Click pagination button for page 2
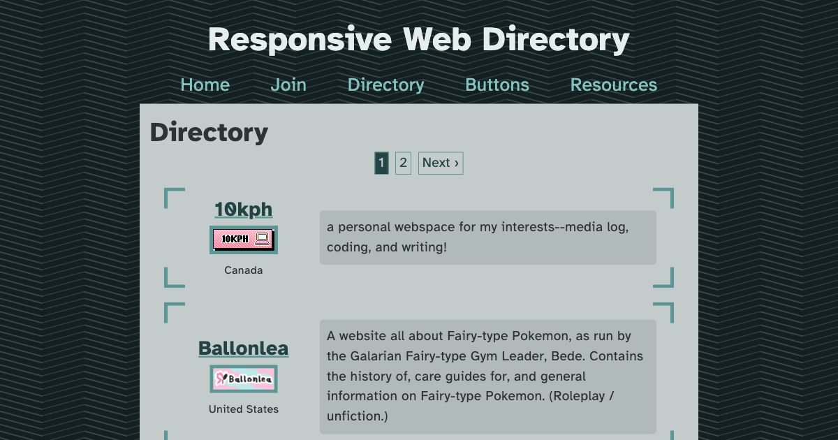Viewport: 838px width, 440px height. click(x=404, y=163)
